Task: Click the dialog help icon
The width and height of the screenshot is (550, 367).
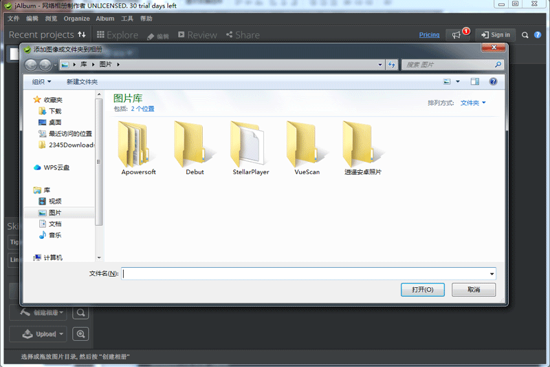Action: tap(493, 81)
